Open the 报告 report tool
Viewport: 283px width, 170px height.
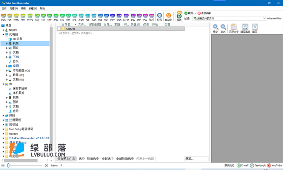click(179, 17)
